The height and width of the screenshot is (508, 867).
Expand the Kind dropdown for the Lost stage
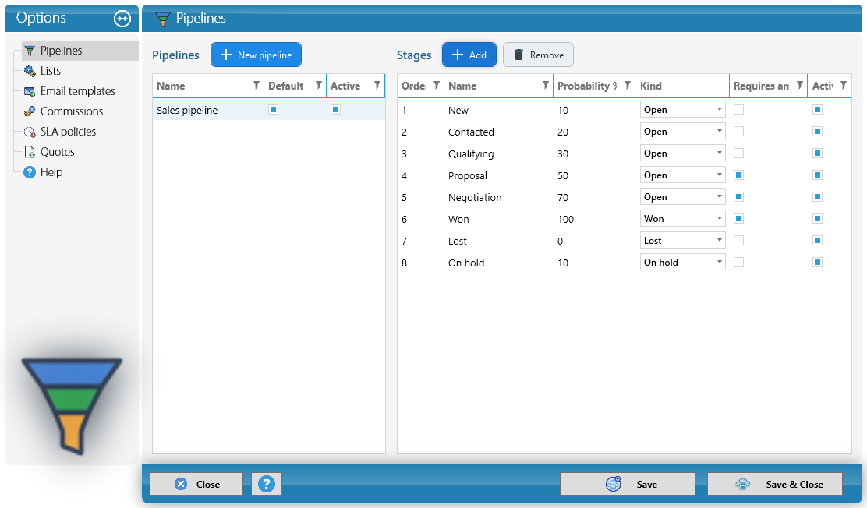click(x=682, y=241)
